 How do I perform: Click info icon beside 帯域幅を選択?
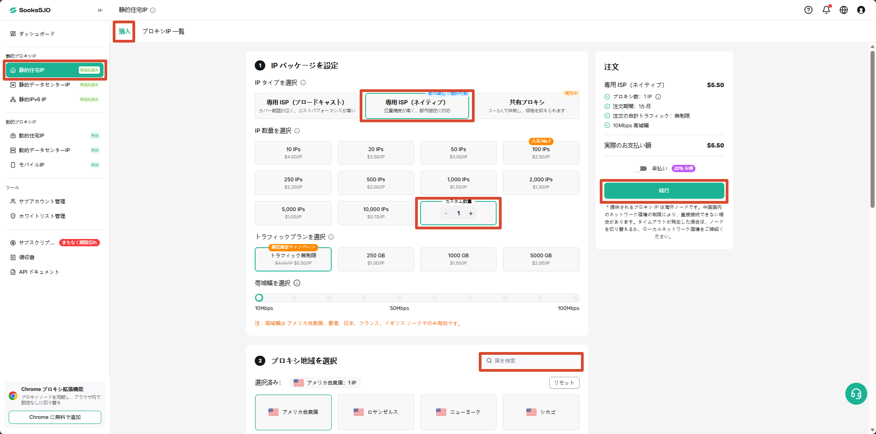297,283
